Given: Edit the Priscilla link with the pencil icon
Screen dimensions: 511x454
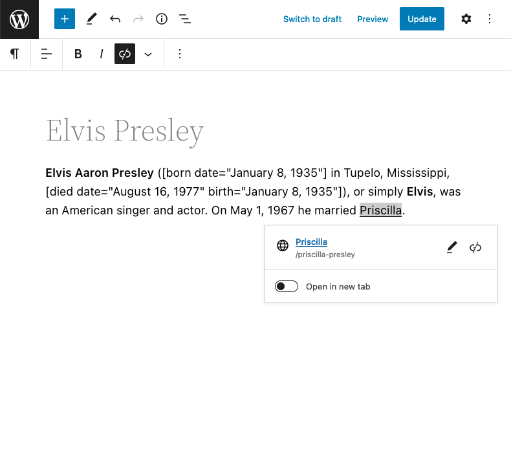Looking at the screenshot, I should click(452, 247).
